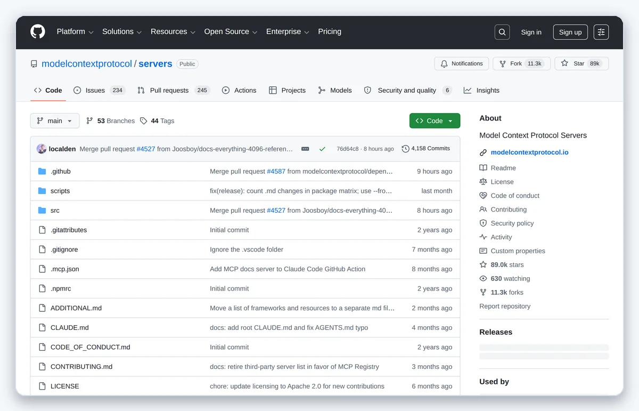
Task: Expand the Open Source menu
Action: [x=231, y=31]
